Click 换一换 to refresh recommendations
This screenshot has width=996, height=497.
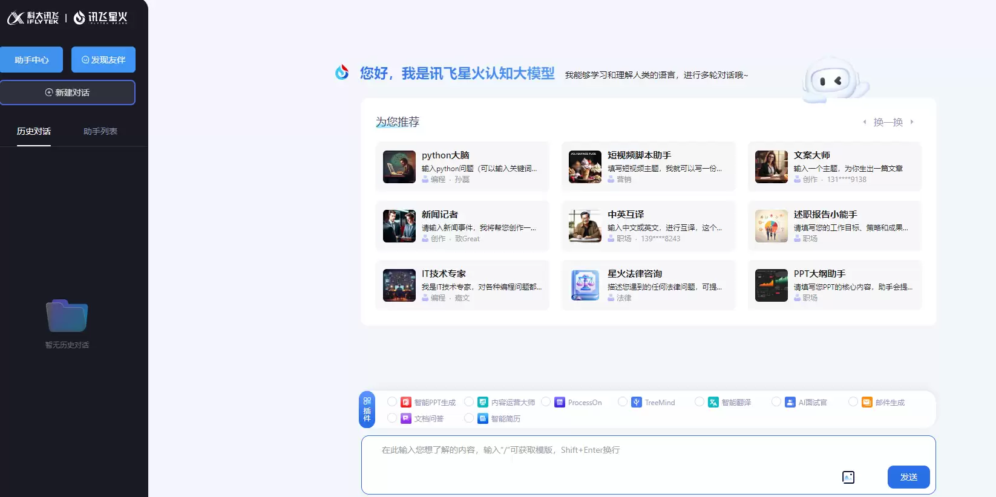(888, 122)
